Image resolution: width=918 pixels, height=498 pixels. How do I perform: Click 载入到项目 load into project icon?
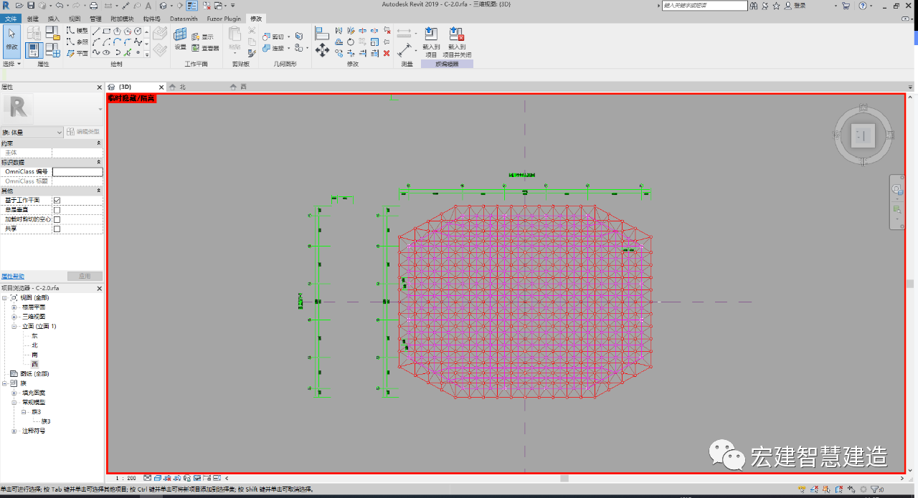[430, 42]
